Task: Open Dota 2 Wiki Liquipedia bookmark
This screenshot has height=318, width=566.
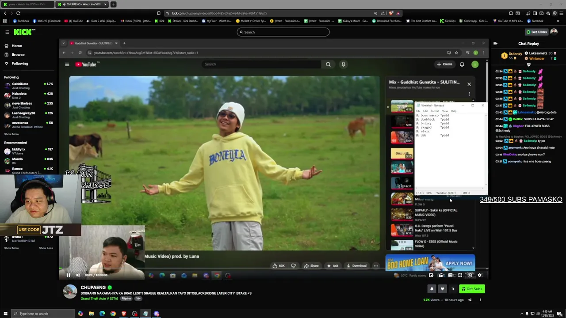Action: 101,21
